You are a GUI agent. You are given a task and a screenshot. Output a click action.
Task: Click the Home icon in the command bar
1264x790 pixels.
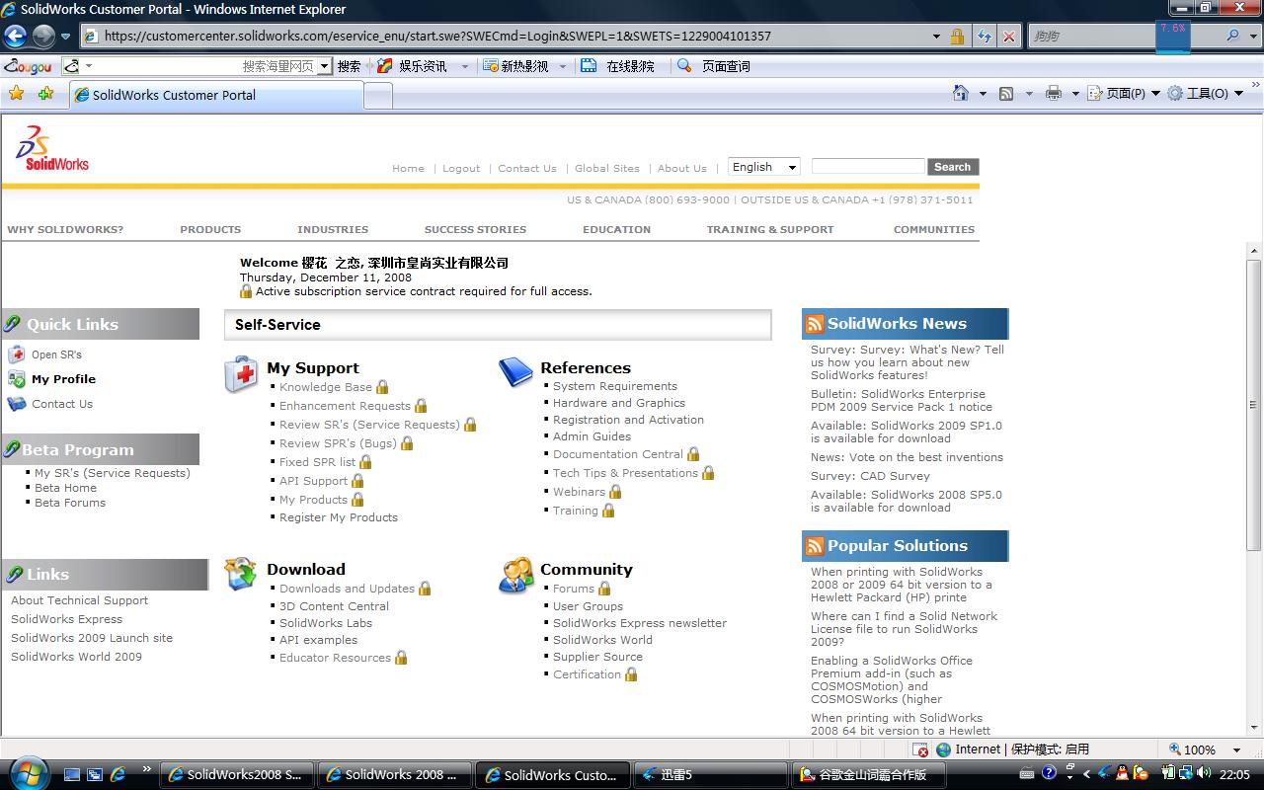[x=961, y=93]
